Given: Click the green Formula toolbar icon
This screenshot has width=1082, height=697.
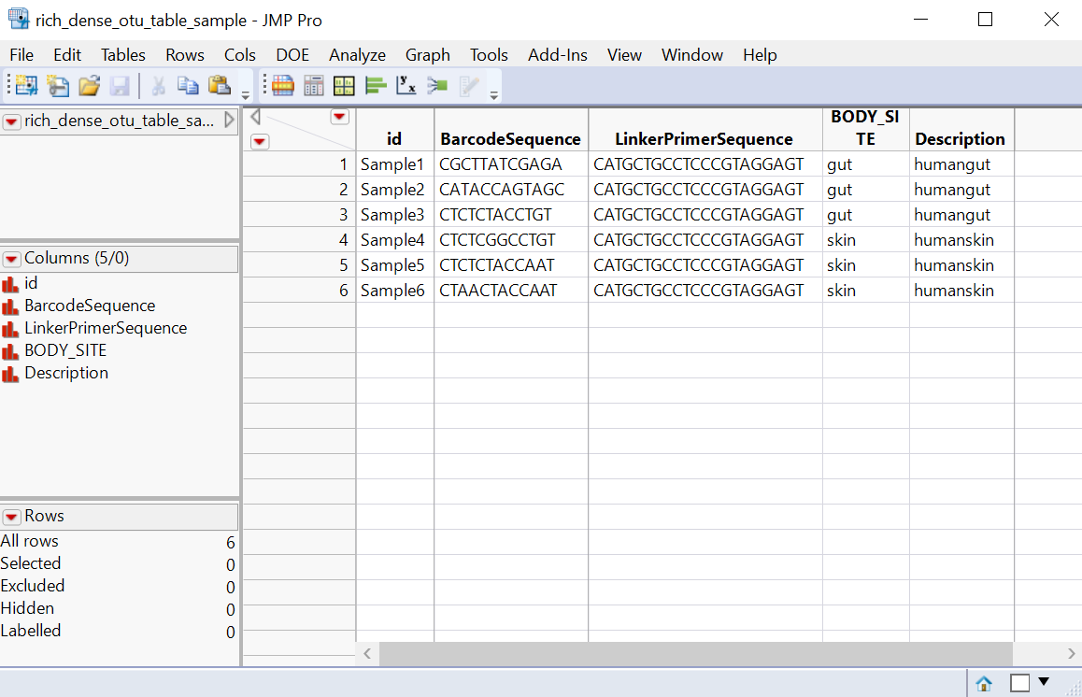Looking at the screenshot, I should click(x=436, y=85).
